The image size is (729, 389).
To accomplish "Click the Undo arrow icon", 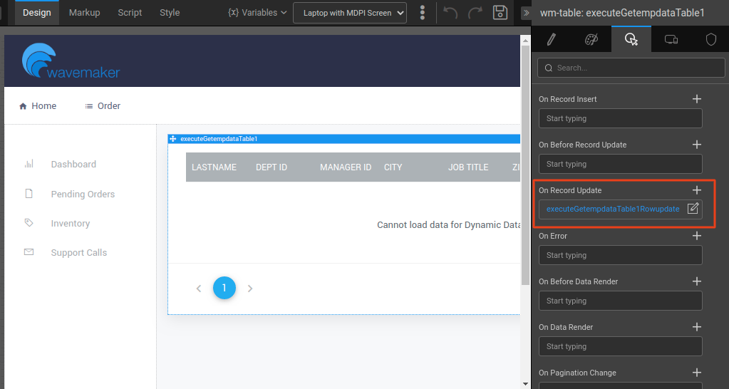I will click(450, 13).
